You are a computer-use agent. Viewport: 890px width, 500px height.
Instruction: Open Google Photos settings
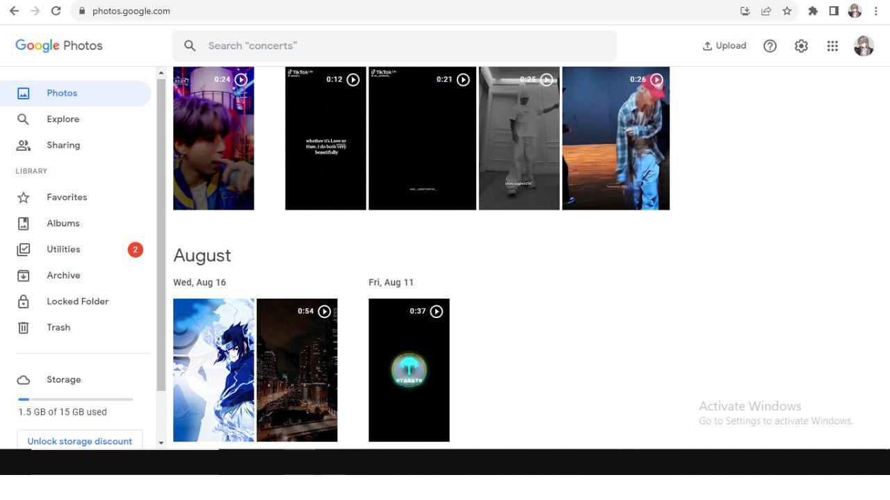[x=801, y=45]
